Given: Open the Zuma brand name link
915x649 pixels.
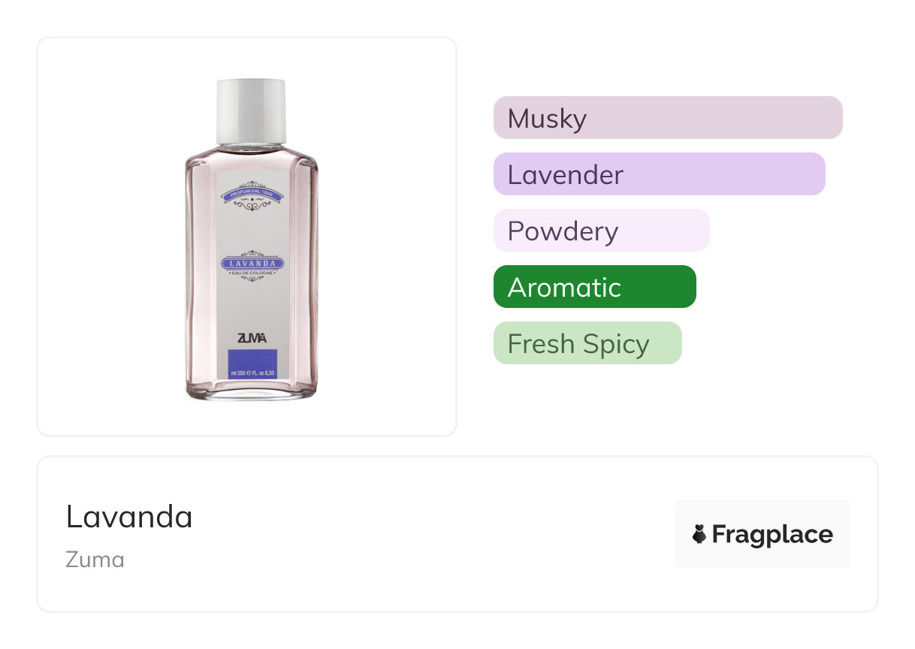Looking at the screenshot, I should pos(95,560).
